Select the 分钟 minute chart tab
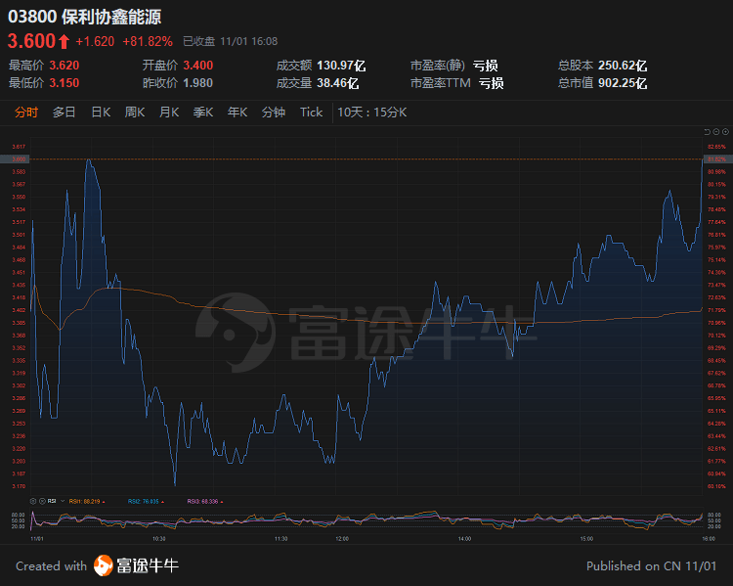This screenshot has width=733, height=586. [x=274, y=113]
